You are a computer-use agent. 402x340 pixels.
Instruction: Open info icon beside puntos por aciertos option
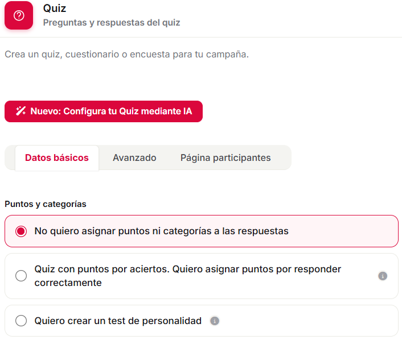pyautogui.click(x=383, y=276)
